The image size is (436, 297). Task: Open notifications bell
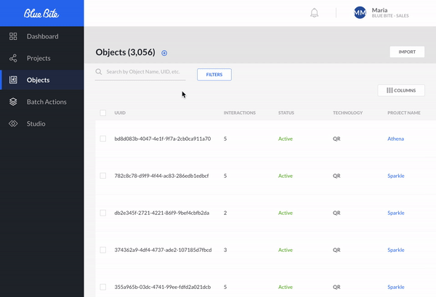click(314, 13)
